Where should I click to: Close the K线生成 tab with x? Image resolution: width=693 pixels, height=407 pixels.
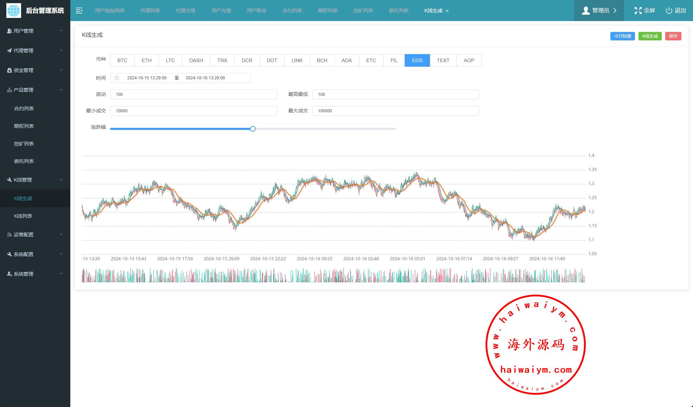447,11
